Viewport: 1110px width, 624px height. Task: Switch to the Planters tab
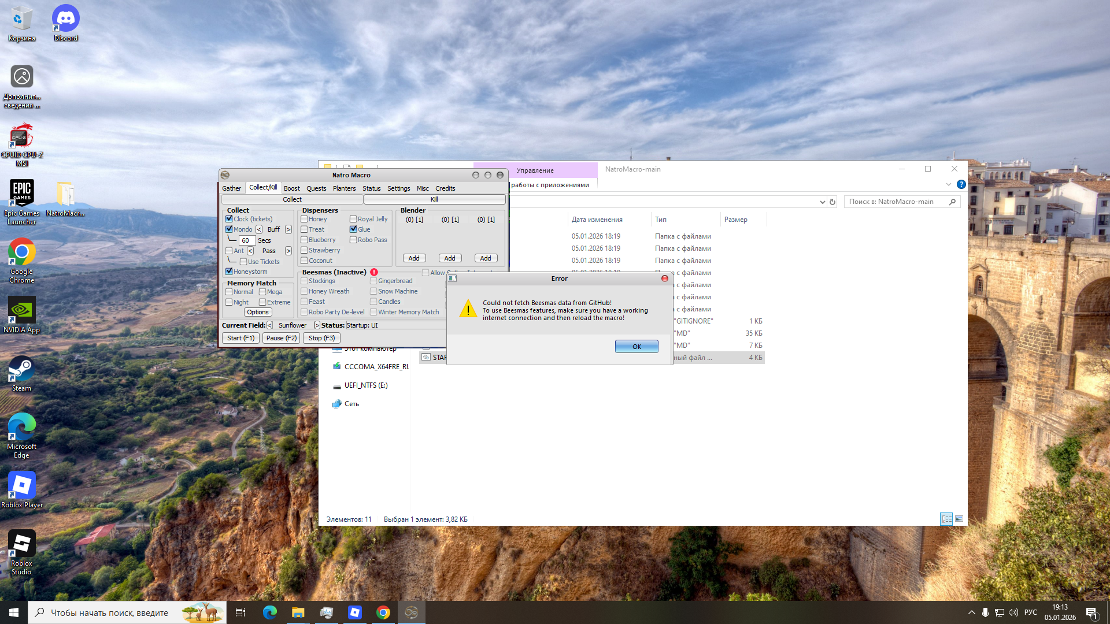pos(344,188)
